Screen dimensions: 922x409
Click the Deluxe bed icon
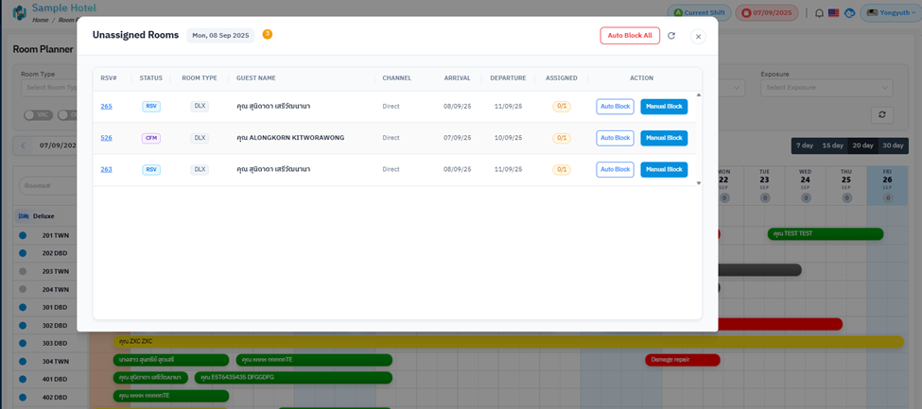click(24, 216)
